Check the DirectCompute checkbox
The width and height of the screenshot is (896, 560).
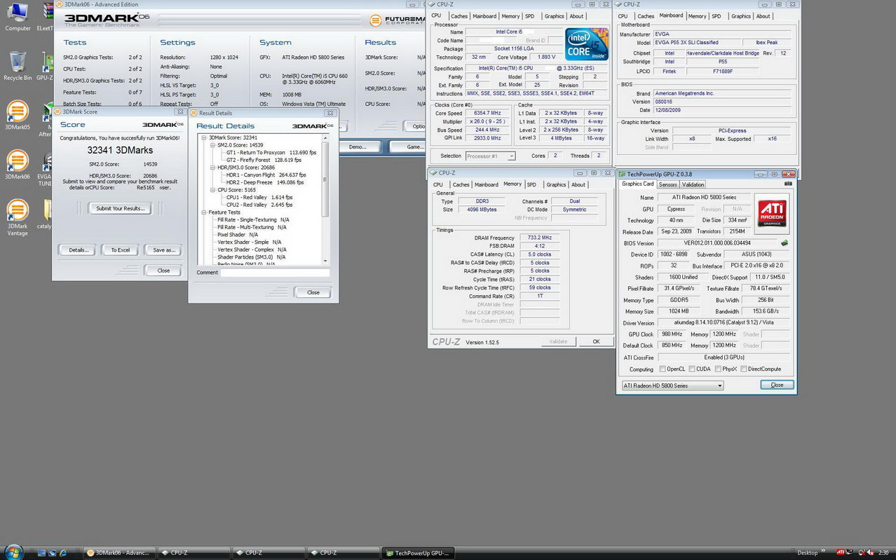pyautogui.click(x=743, y=369)
